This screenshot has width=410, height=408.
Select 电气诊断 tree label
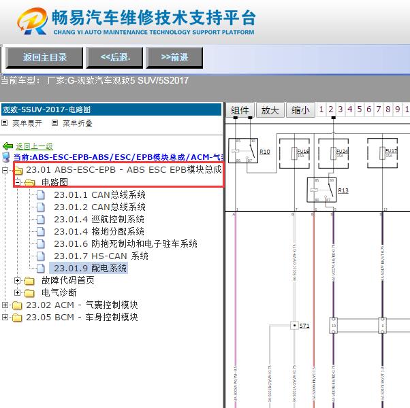tap(59, 293)
